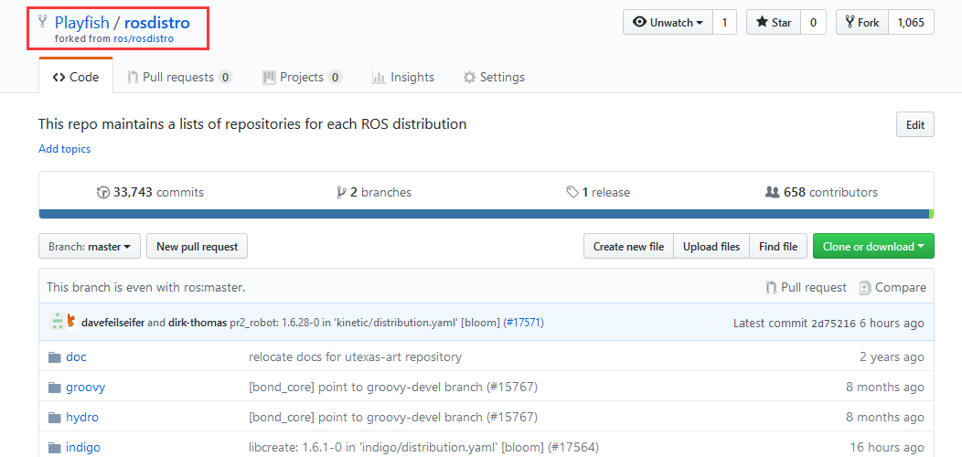The image size is (962, 457).
Task: Switch to the Insights tab
Action: (x=403, y=78)
